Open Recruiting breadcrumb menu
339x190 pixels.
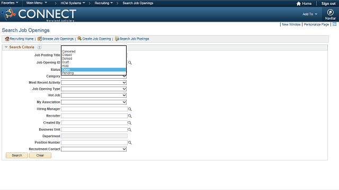(104, 3)
